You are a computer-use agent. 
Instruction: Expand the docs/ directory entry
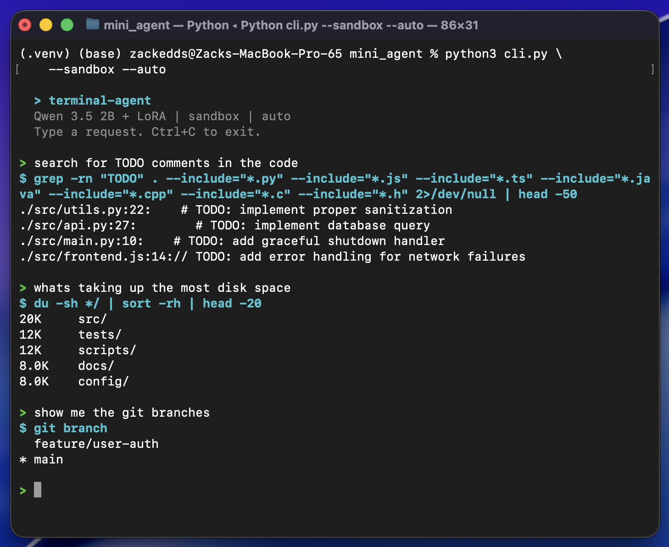[x=95, y=366]
